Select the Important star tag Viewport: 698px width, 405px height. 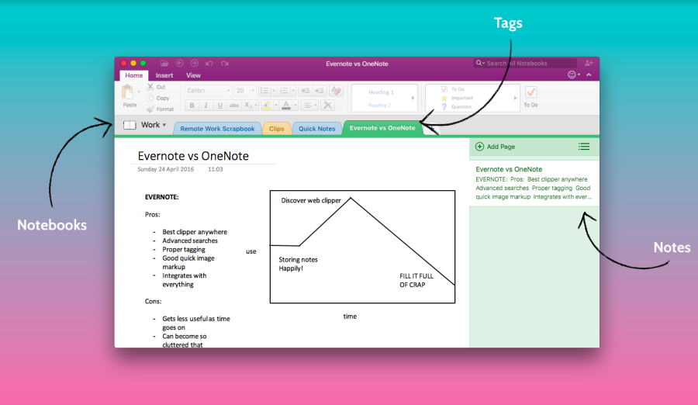point(457,98)
